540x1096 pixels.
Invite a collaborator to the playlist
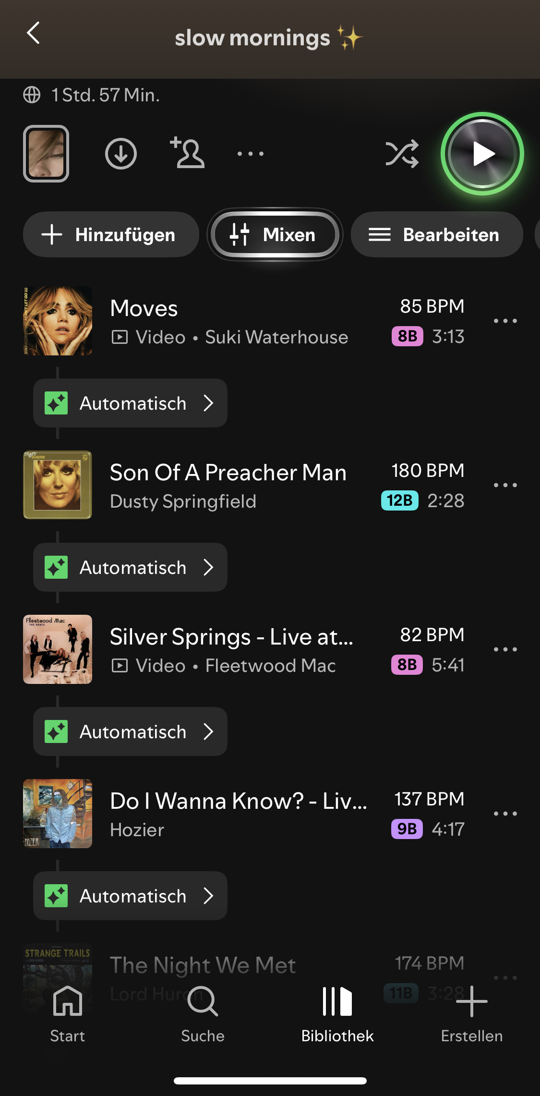pos(187,153)
